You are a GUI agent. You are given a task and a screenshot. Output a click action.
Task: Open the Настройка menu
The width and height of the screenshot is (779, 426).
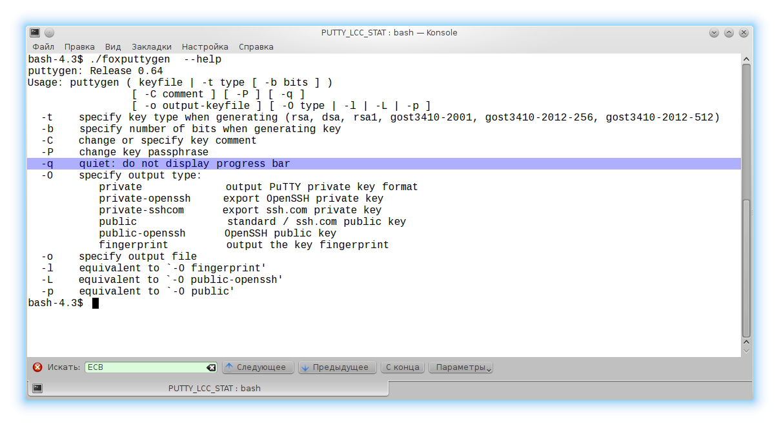[x=205, y=47]
